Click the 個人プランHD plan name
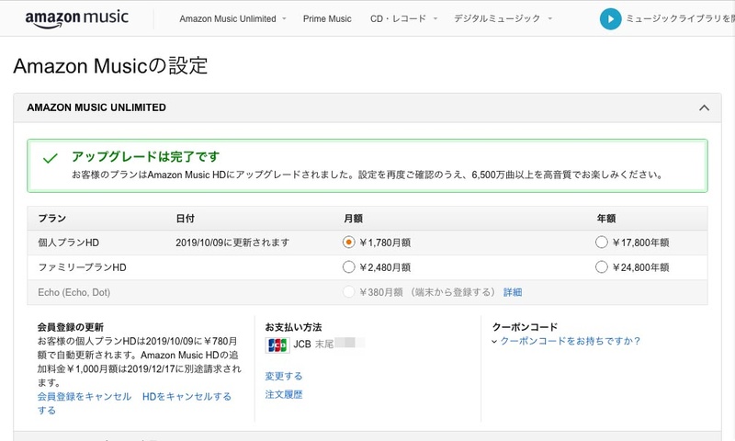735x441 pixels. (68, 243)
